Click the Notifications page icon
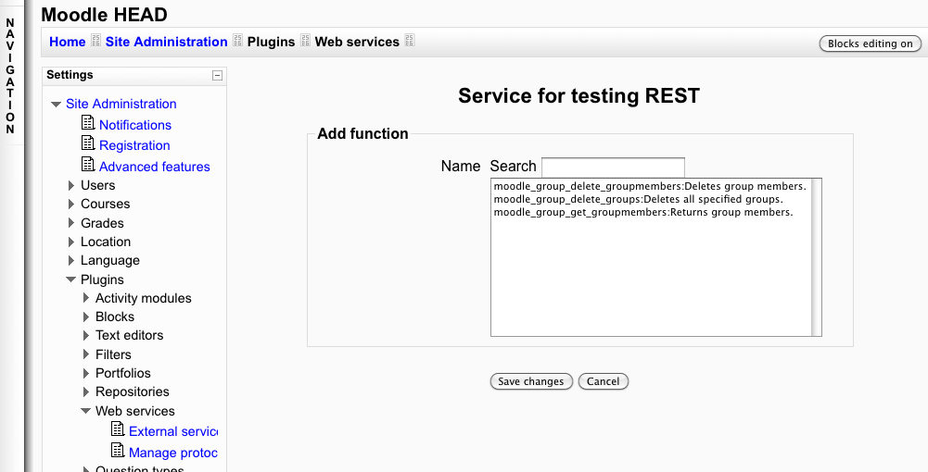 tap(88, 123)
